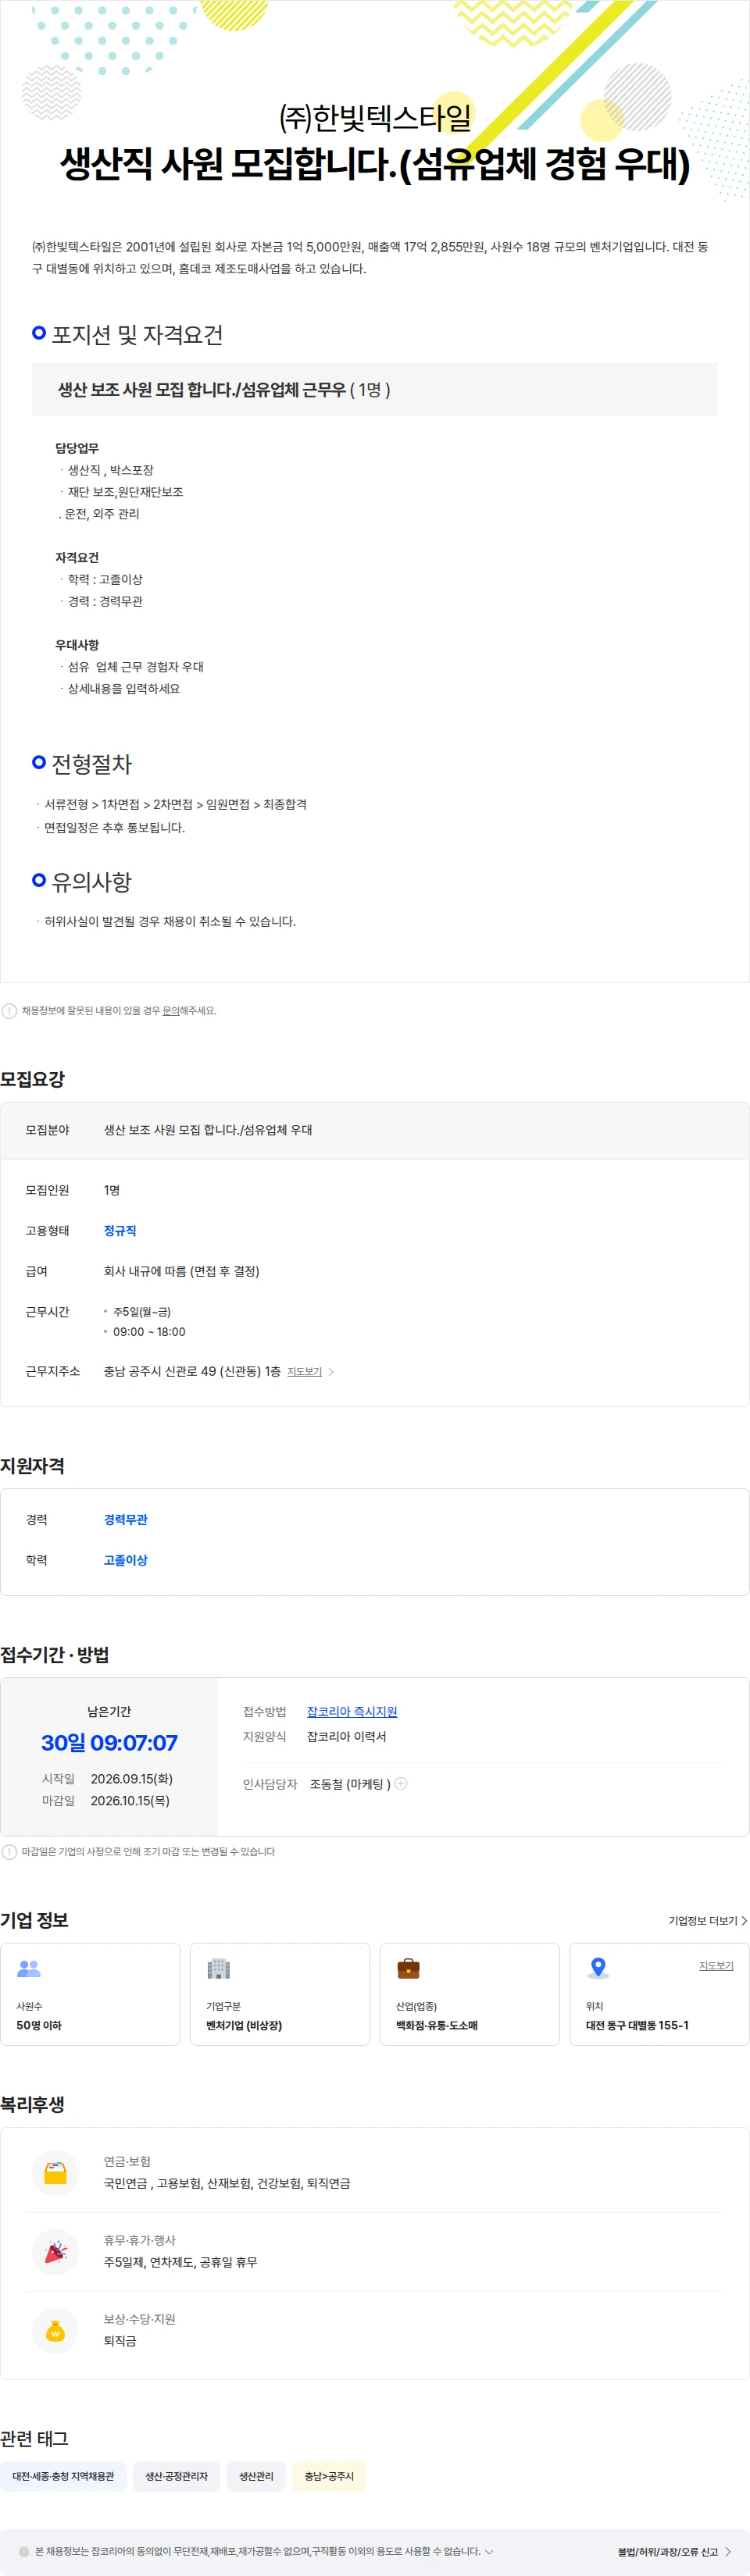Open 기업정보 더보기 link
750x2576 pixels.
pyautogui.click(x=708, y=1921)
